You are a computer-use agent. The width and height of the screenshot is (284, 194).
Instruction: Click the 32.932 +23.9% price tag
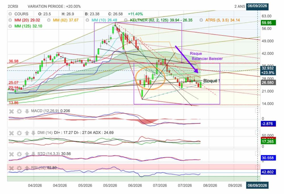click(x=268, y=70)
